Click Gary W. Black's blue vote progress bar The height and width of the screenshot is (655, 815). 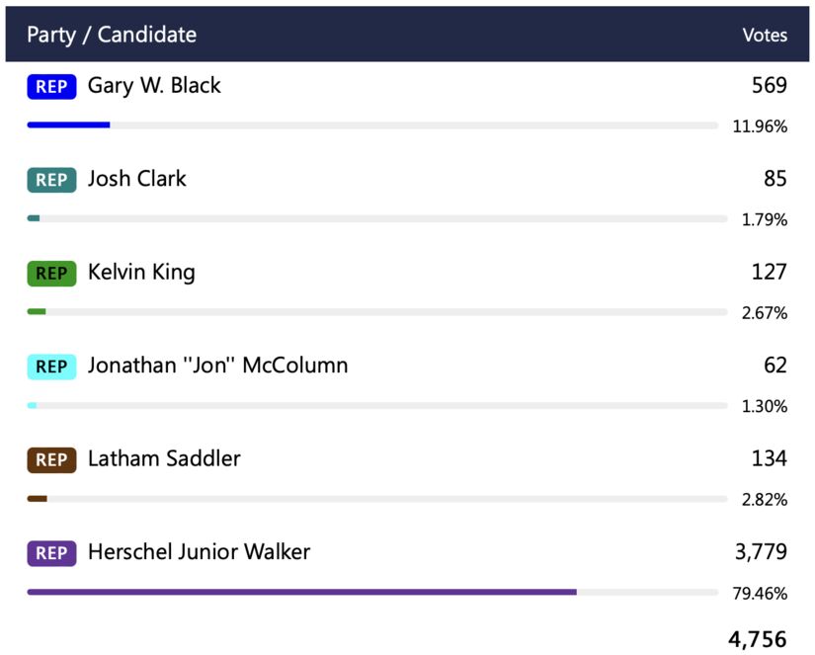68,125
